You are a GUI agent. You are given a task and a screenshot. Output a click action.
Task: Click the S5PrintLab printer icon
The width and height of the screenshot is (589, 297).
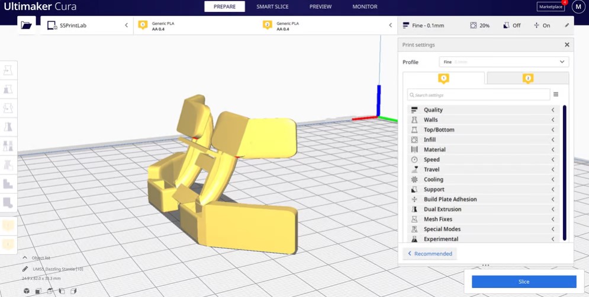pos(52,25)
